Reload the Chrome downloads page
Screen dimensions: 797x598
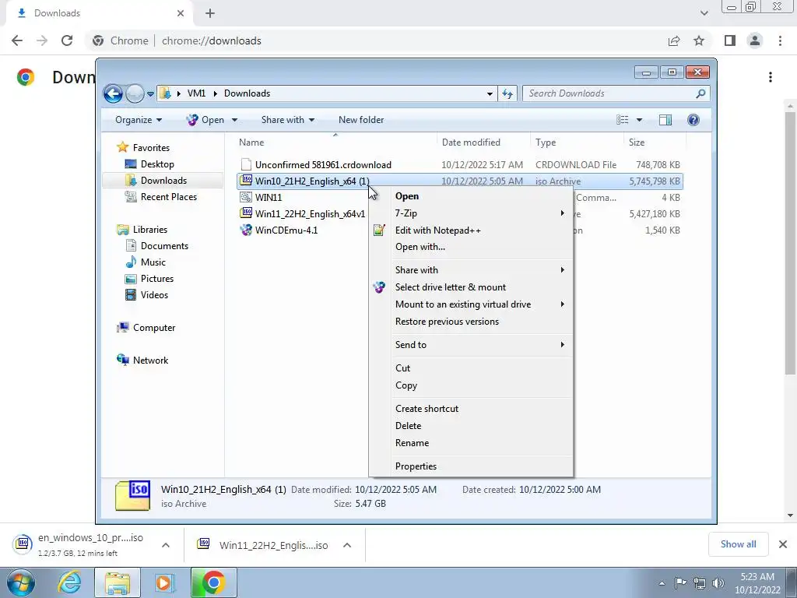click(x=67, y=40)
